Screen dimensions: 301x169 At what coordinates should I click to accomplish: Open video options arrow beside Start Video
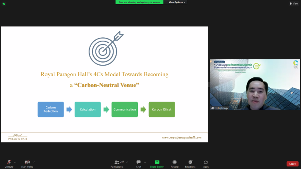point(34,162)
